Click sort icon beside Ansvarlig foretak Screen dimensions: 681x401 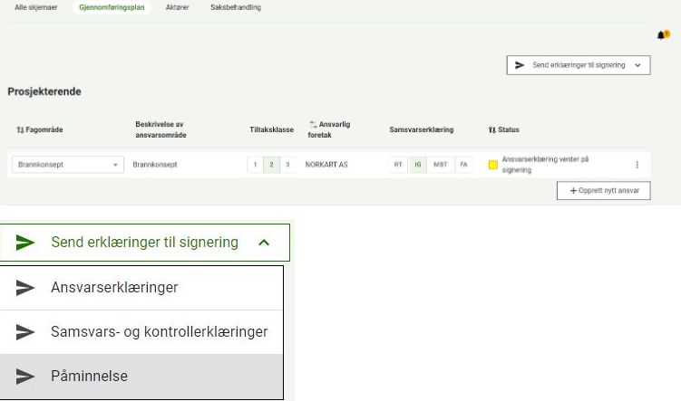pos(313,124)
